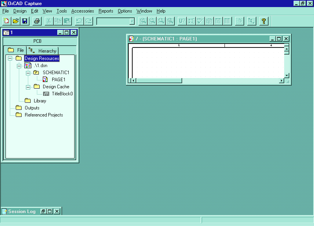Click the Annotate (U?) toolbar icon
This screenshot has width=314, height=226.
point(182,21)
